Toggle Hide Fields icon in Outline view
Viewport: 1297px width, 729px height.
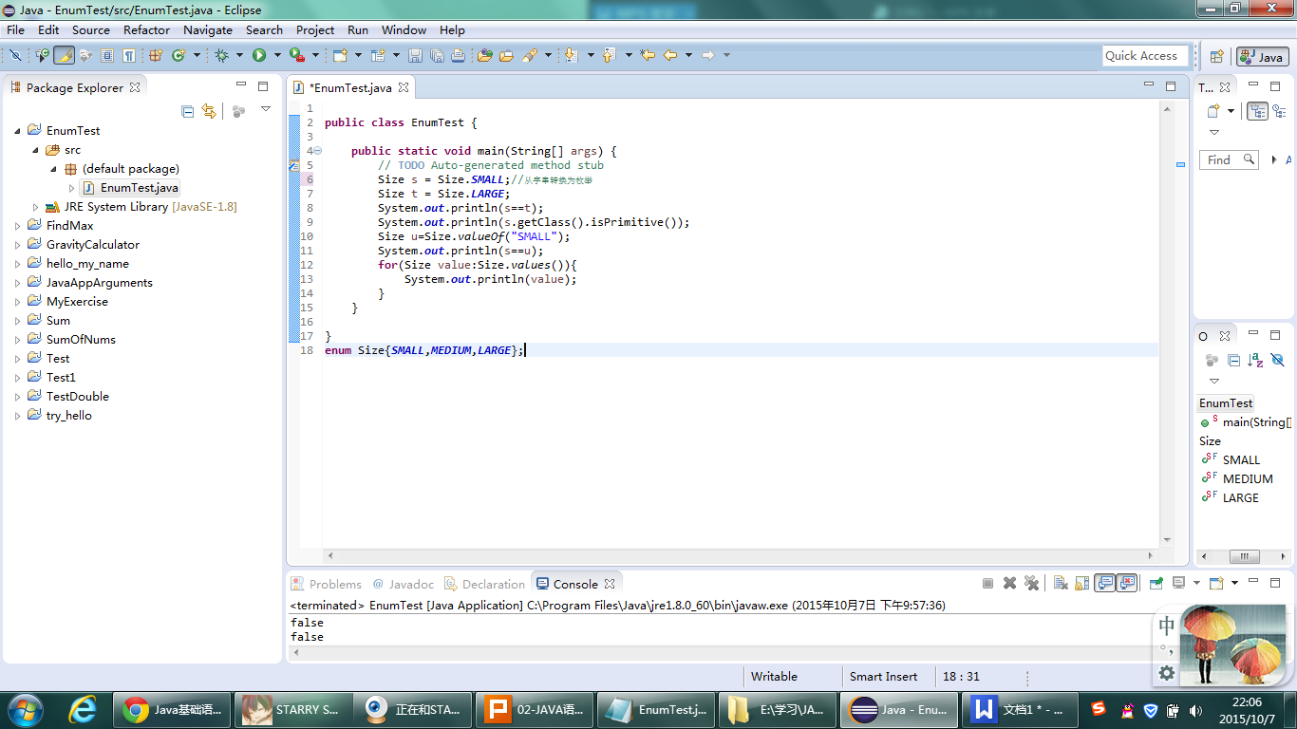[x=1277, y=360]
